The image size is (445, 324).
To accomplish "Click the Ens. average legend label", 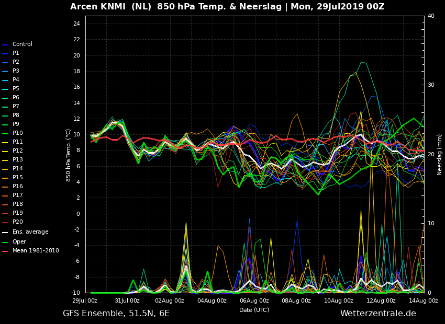I will pyautogui.click(x=30, y=232).
